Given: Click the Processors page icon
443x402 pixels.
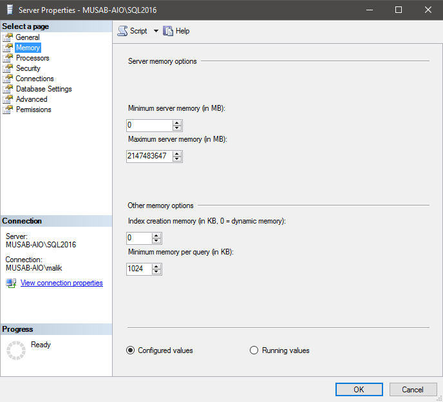Looking at the screenshot, I should point(8,58).
